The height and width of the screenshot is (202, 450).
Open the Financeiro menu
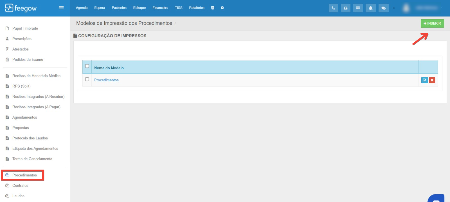(160, 8)
